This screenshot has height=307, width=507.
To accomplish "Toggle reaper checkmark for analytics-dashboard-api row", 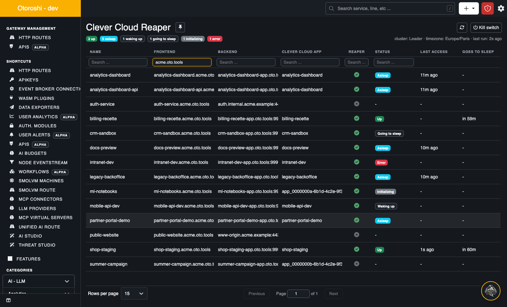I will pyautogui.click(x=357, y=89).
